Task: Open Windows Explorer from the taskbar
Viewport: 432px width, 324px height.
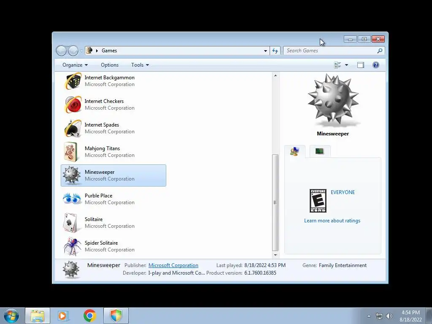Action: tap(38, 316)
